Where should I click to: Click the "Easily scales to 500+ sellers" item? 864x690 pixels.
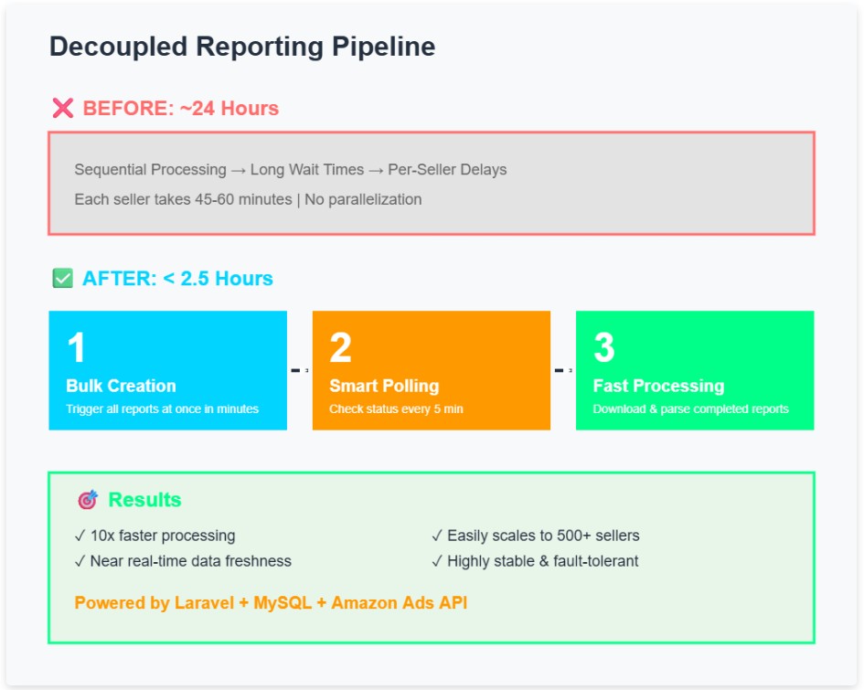[535, 536]
